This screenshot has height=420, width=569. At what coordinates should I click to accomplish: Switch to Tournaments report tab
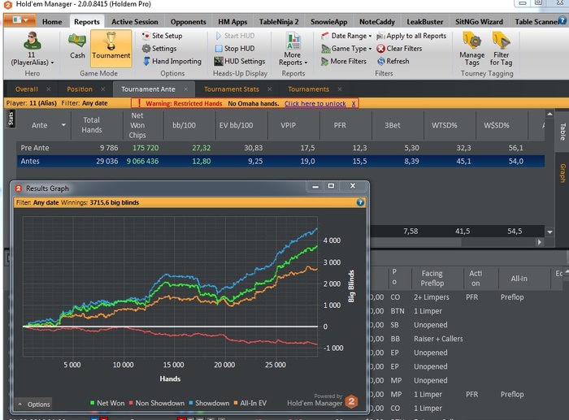pos(308,89)
